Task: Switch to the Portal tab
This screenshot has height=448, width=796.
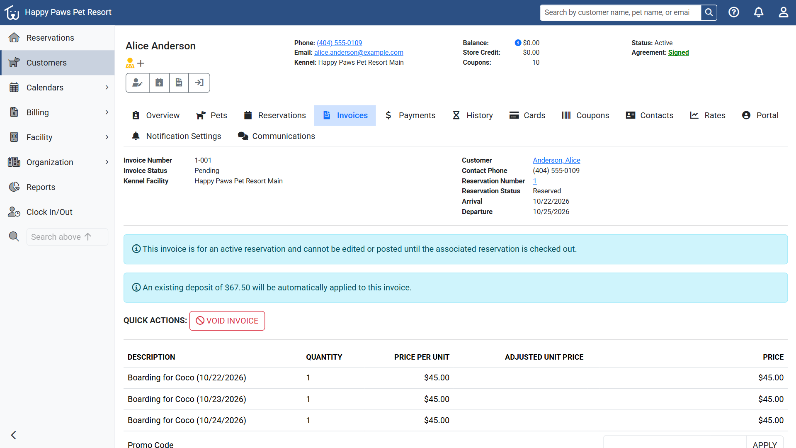Action: pos(760,115)
